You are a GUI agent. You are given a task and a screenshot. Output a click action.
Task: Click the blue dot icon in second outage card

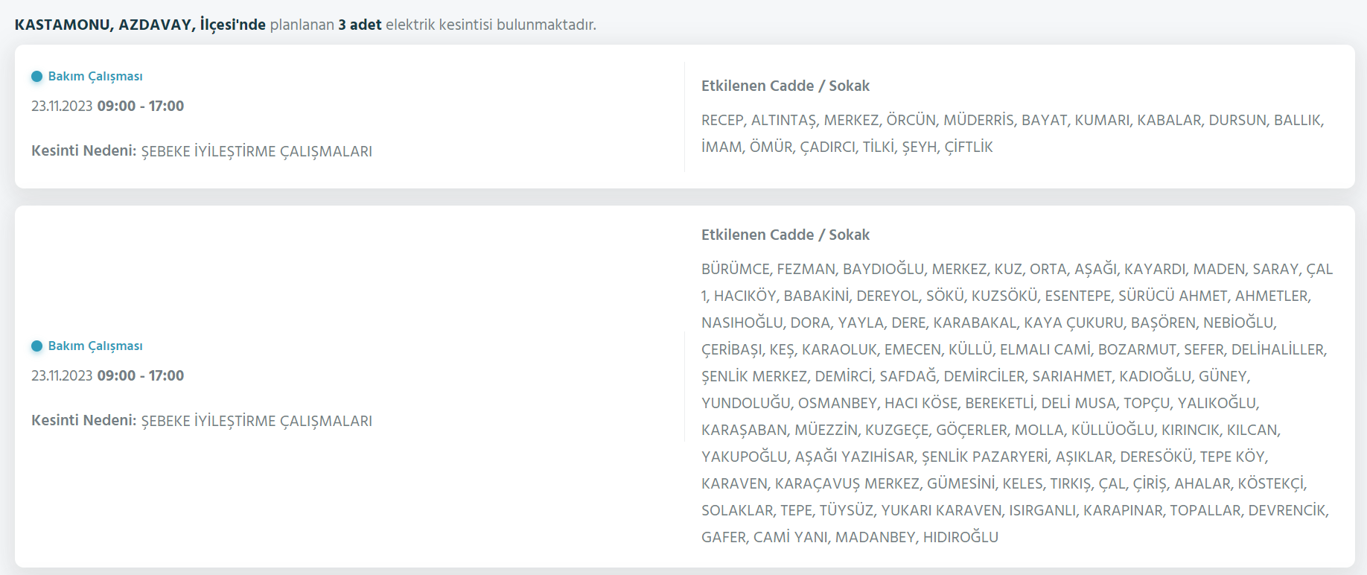tap(36, 346)
